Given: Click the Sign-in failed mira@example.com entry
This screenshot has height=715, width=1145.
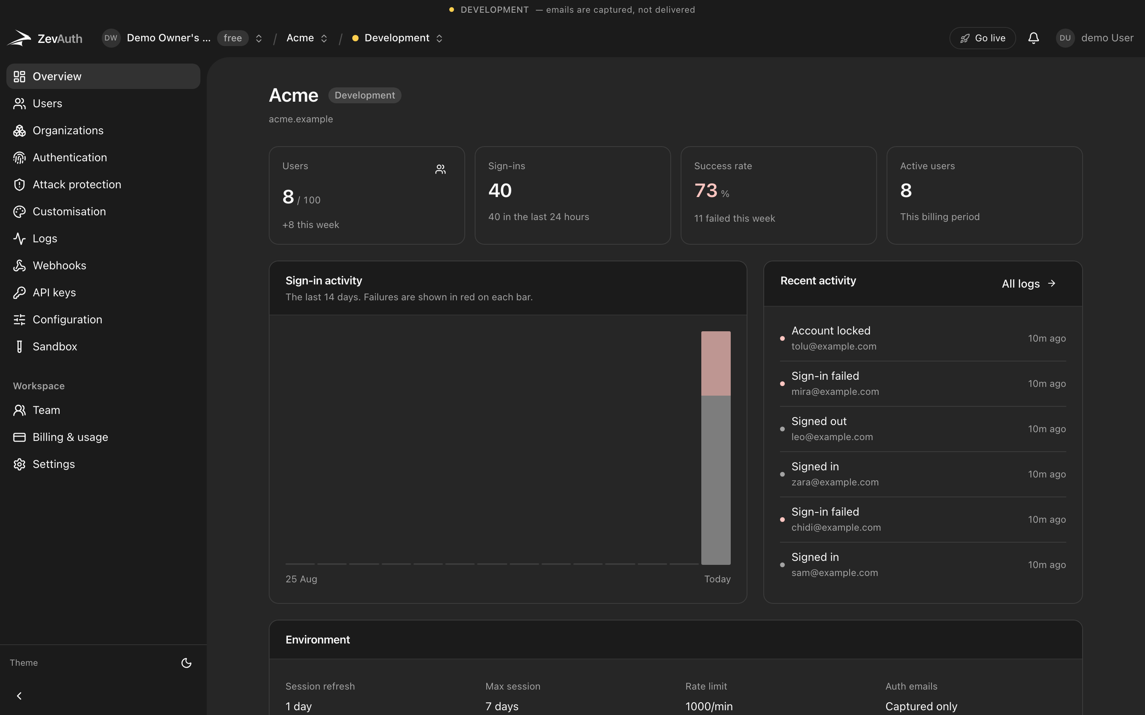Looking at the screenshot, I should (x=923, y=383).
